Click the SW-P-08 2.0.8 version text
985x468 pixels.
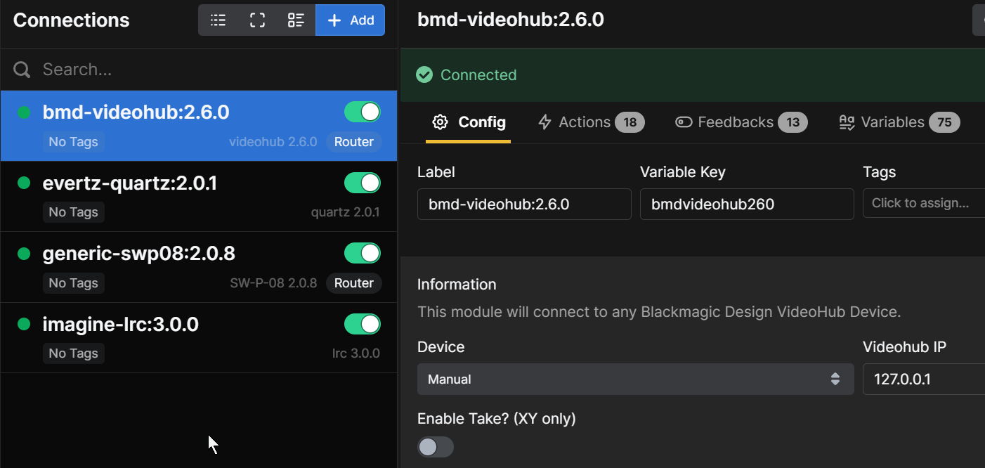273,283
